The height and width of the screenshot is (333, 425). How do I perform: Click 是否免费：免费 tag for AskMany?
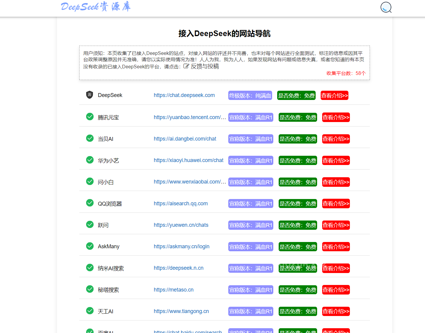(x=298, y=247)
